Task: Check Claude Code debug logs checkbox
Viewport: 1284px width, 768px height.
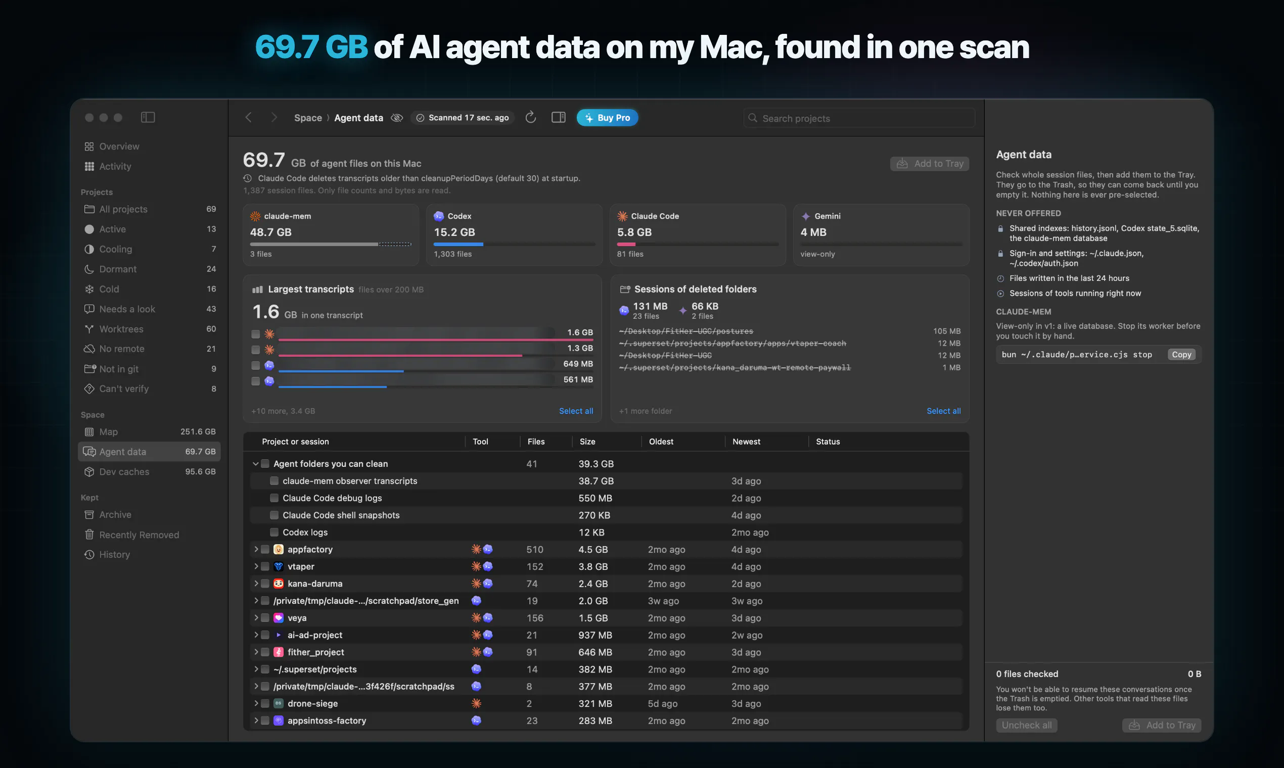Action: click(274, 498)
